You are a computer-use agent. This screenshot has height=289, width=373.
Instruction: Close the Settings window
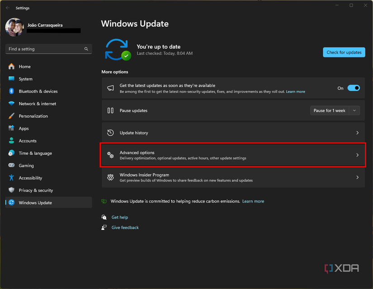[365, 5]
